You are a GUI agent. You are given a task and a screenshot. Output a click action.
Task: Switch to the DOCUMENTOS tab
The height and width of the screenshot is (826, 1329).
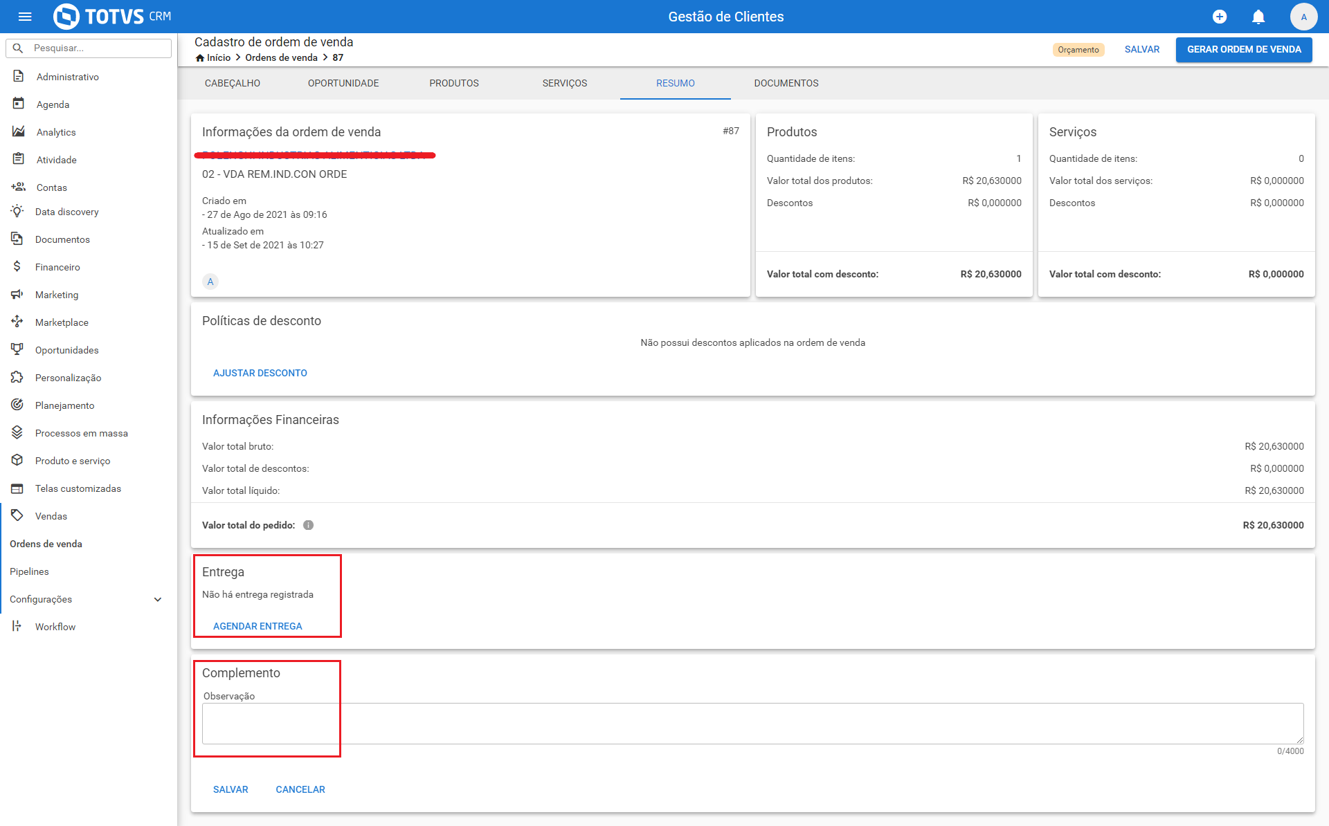[x=786, y=83]
